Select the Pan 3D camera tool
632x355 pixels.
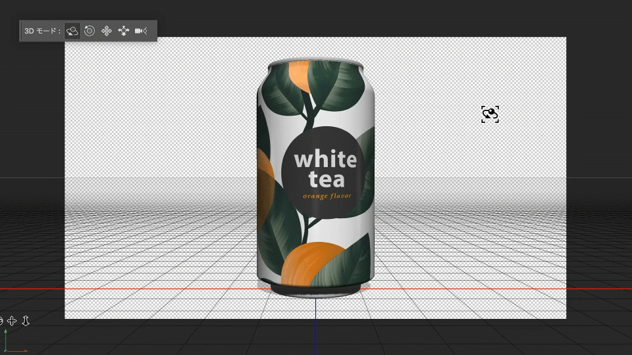click(107, 31)
